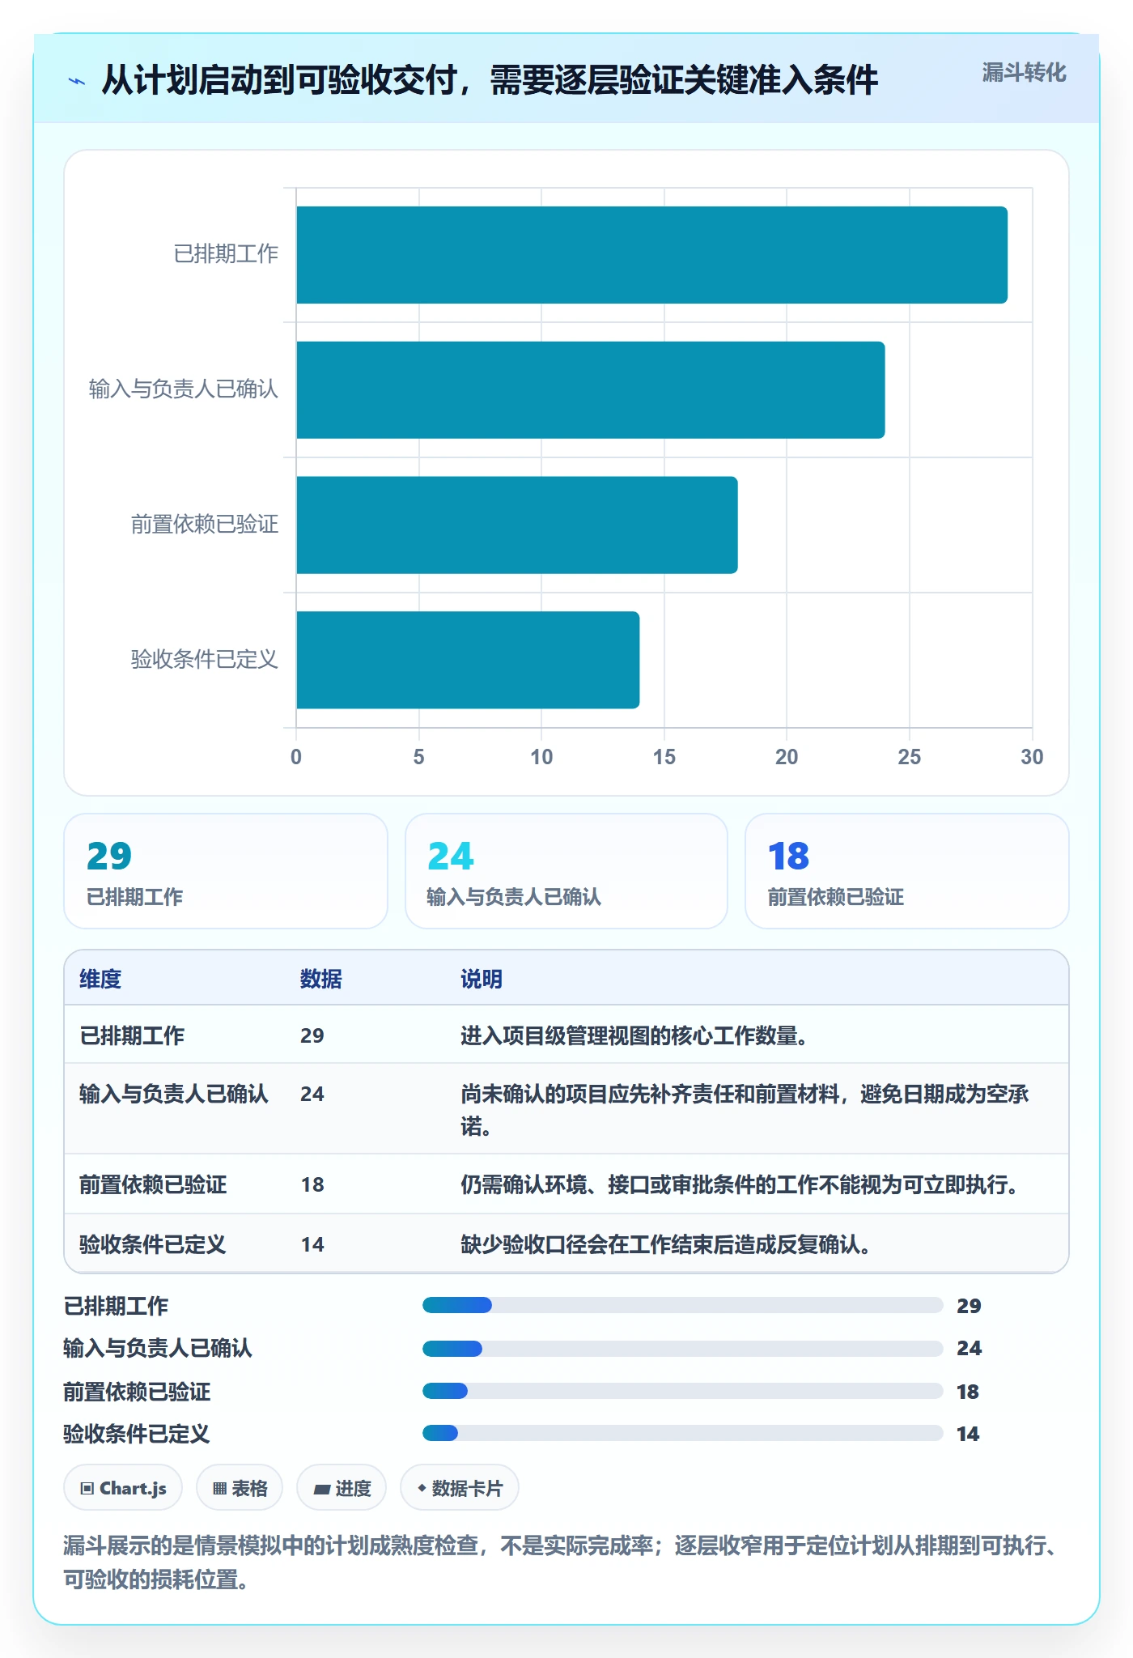Screen dimensions: 1133x1658
Task: Click the lightning icon beside the title
Action: tap(77, 81)
